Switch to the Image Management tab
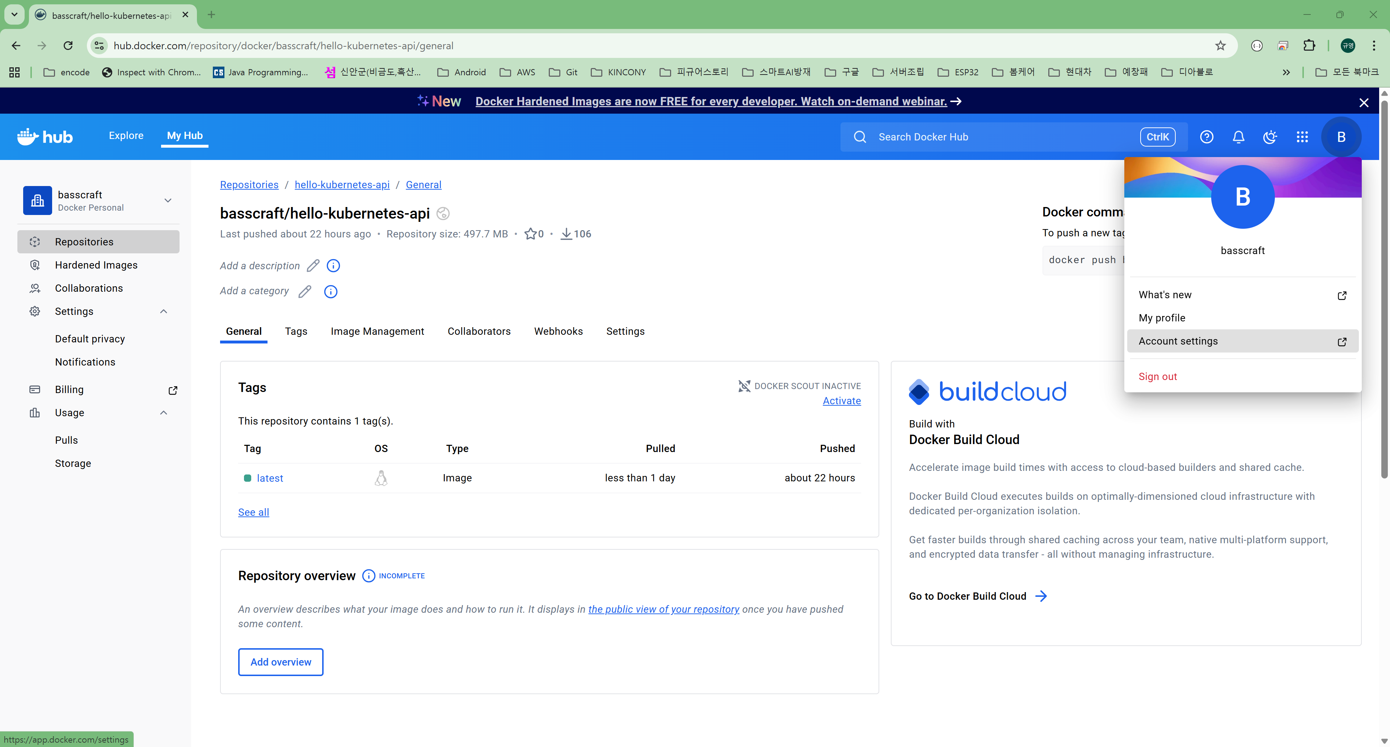This screenshot has height=747, width=1390. click(x=377, y=331)
